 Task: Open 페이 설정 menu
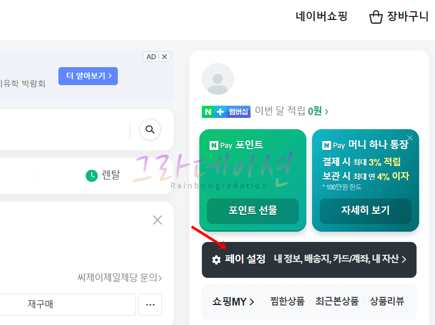click(x=245, y=259)
